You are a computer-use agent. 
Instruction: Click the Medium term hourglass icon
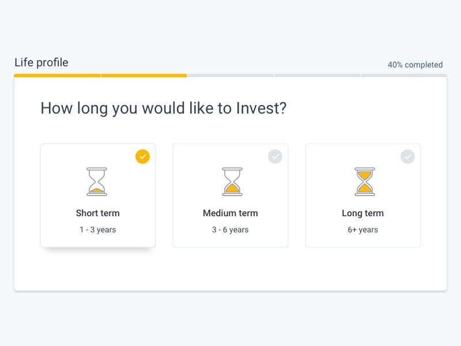point(232,182)
